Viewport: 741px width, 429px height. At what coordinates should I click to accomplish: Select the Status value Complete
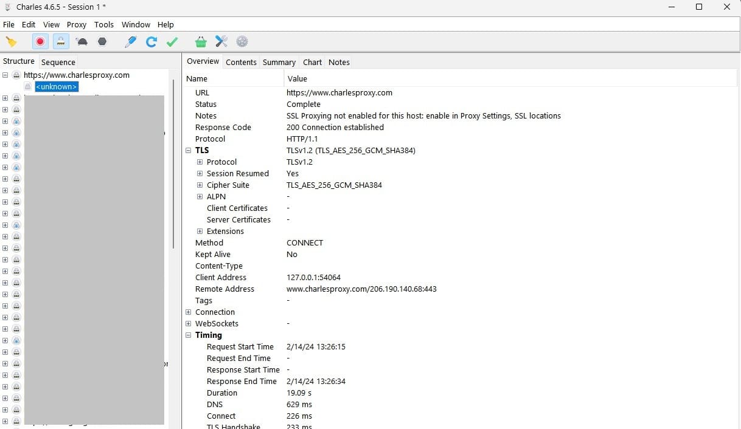[x=304, y=105]
